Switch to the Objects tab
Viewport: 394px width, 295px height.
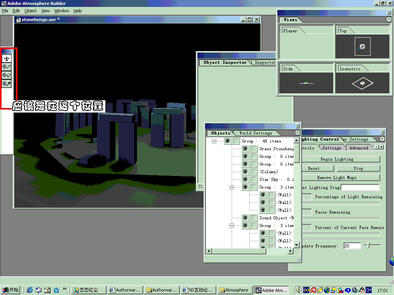(x=220, y=133)
